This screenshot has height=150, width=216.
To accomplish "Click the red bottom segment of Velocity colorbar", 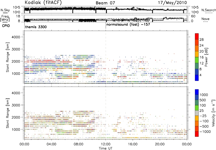I will click(197, 134).
